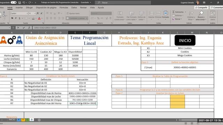Screen dimensions: 223x125
Task: Toggle italic (K) formatting
Action: click(x=16, y=18)
